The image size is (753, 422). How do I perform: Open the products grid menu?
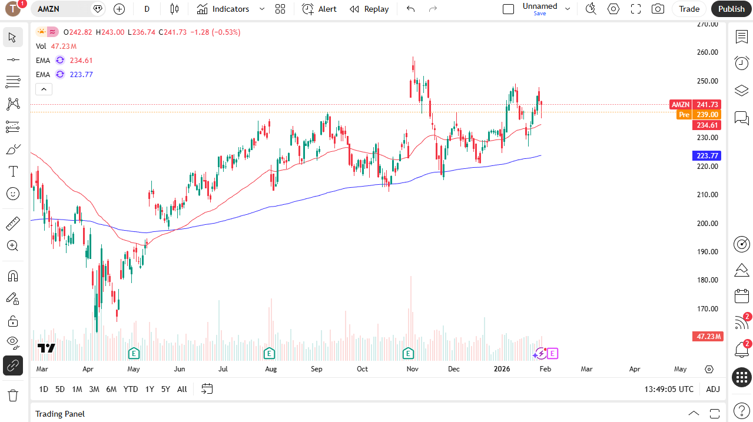[741, 377]
